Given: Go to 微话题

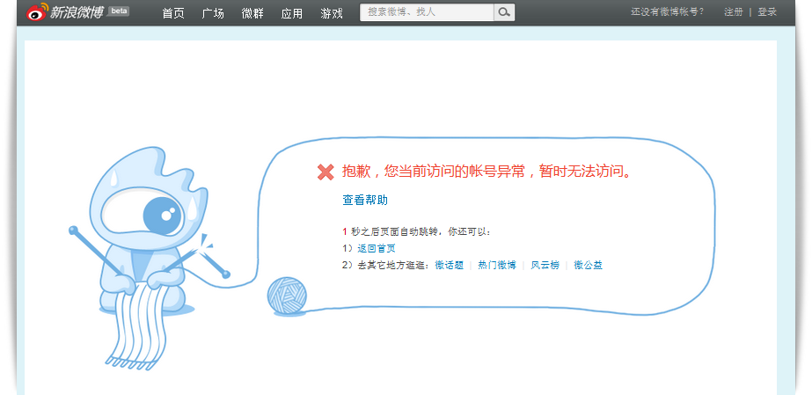Looking at the screenshot, I should (449, 266).
